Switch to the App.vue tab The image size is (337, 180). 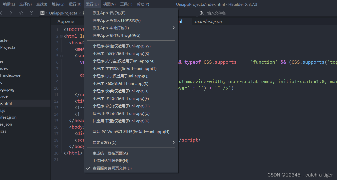[x=66, y=21]
